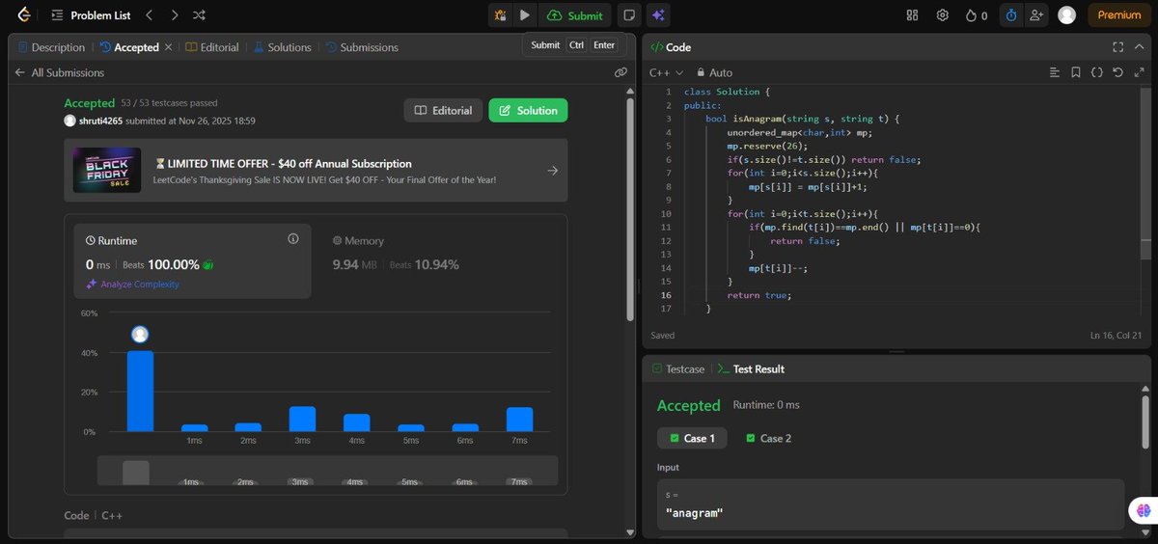Go to next problem arrow
1158x544 pixels.
[174, 15]
